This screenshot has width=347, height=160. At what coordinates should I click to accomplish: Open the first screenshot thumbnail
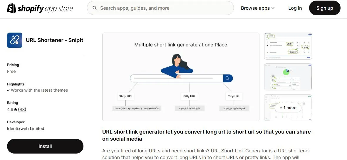(x=288, y=46)
